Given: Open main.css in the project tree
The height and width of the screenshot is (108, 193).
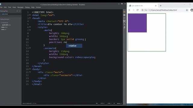Looking at the screenshot, I should 4,29.
